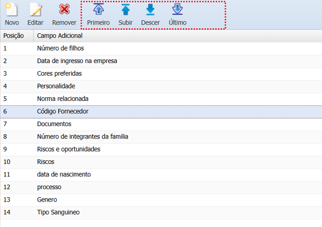Click the highlighted Código Fornecedor row
This screenshot has width=322, height=227.
[x=62, y=111]
